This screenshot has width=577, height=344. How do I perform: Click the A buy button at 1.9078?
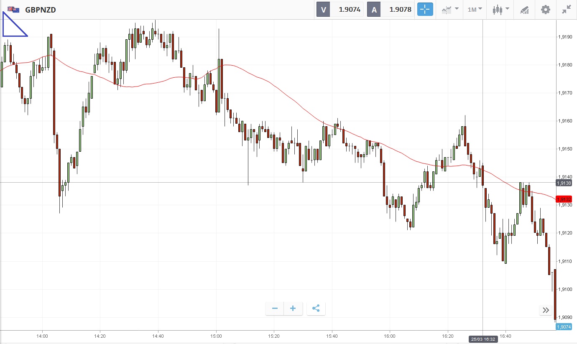391,9
